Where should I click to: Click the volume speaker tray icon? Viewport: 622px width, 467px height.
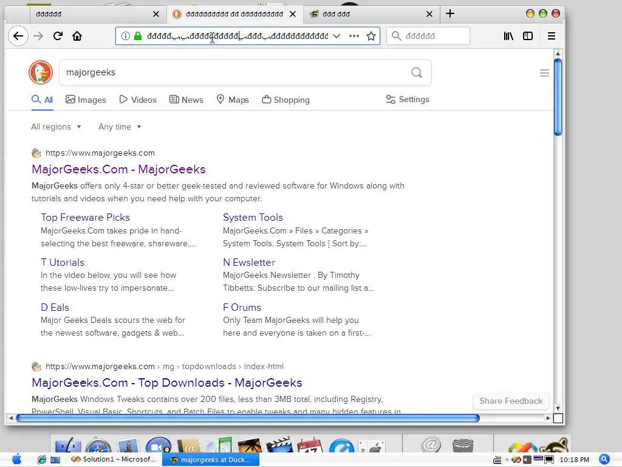[527, 460]
